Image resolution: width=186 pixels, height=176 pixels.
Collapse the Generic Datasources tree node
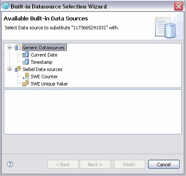9,47
